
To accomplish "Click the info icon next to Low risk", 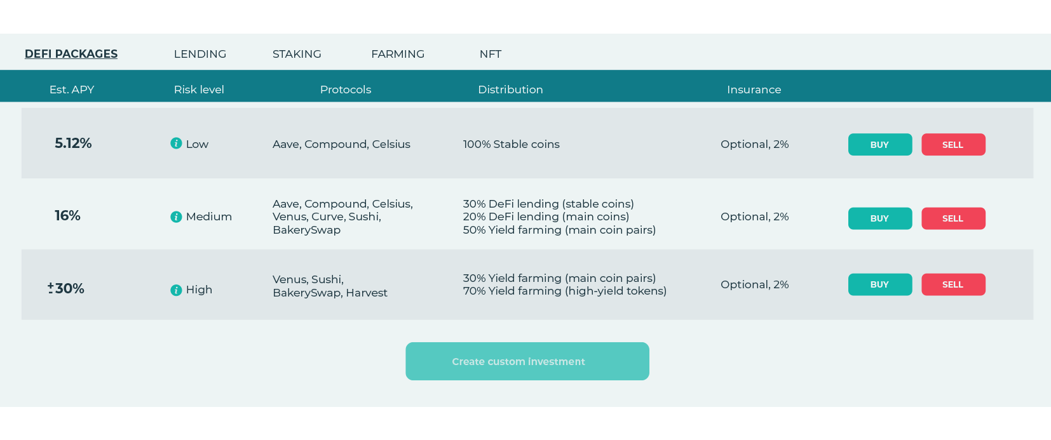I will point(176,143).
